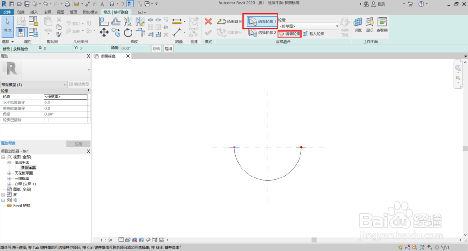Collapse 楼层平面 tree node
Screen dimensions: 468x251
click(x=9, y=162)
